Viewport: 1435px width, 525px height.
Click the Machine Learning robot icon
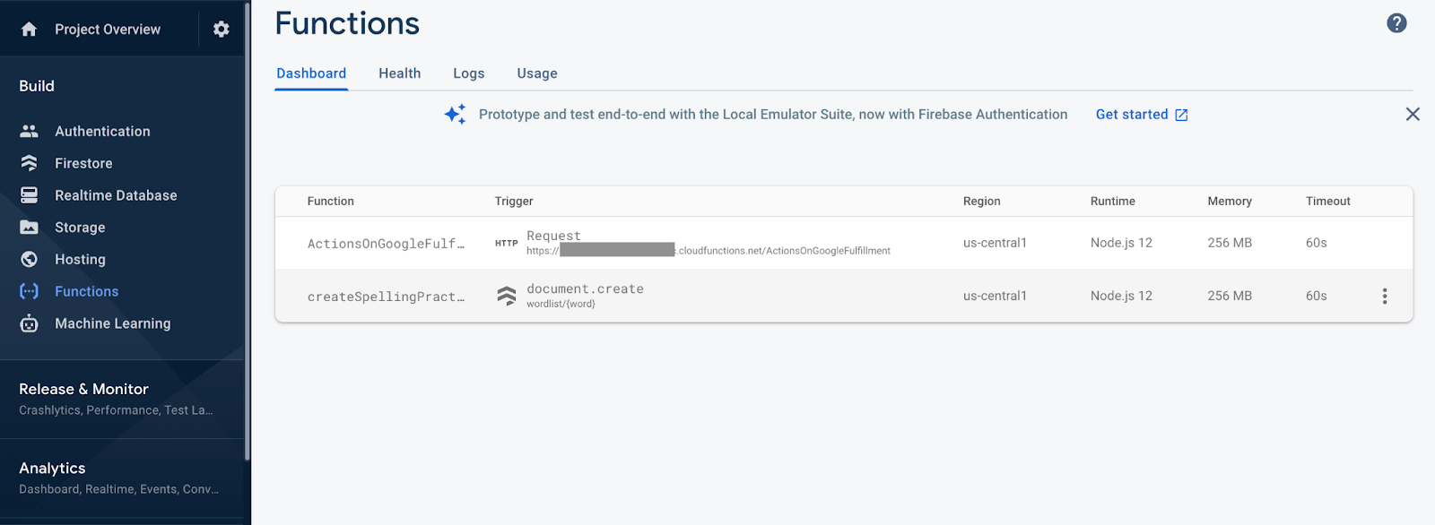pos(29,323)
